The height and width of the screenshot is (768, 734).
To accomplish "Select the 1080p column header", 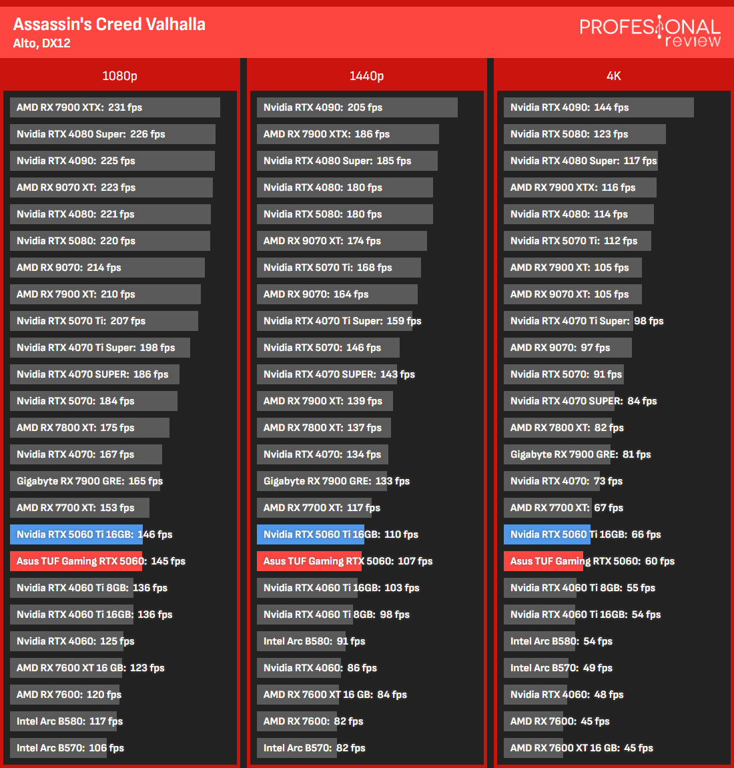I will [x=119, y=76].
